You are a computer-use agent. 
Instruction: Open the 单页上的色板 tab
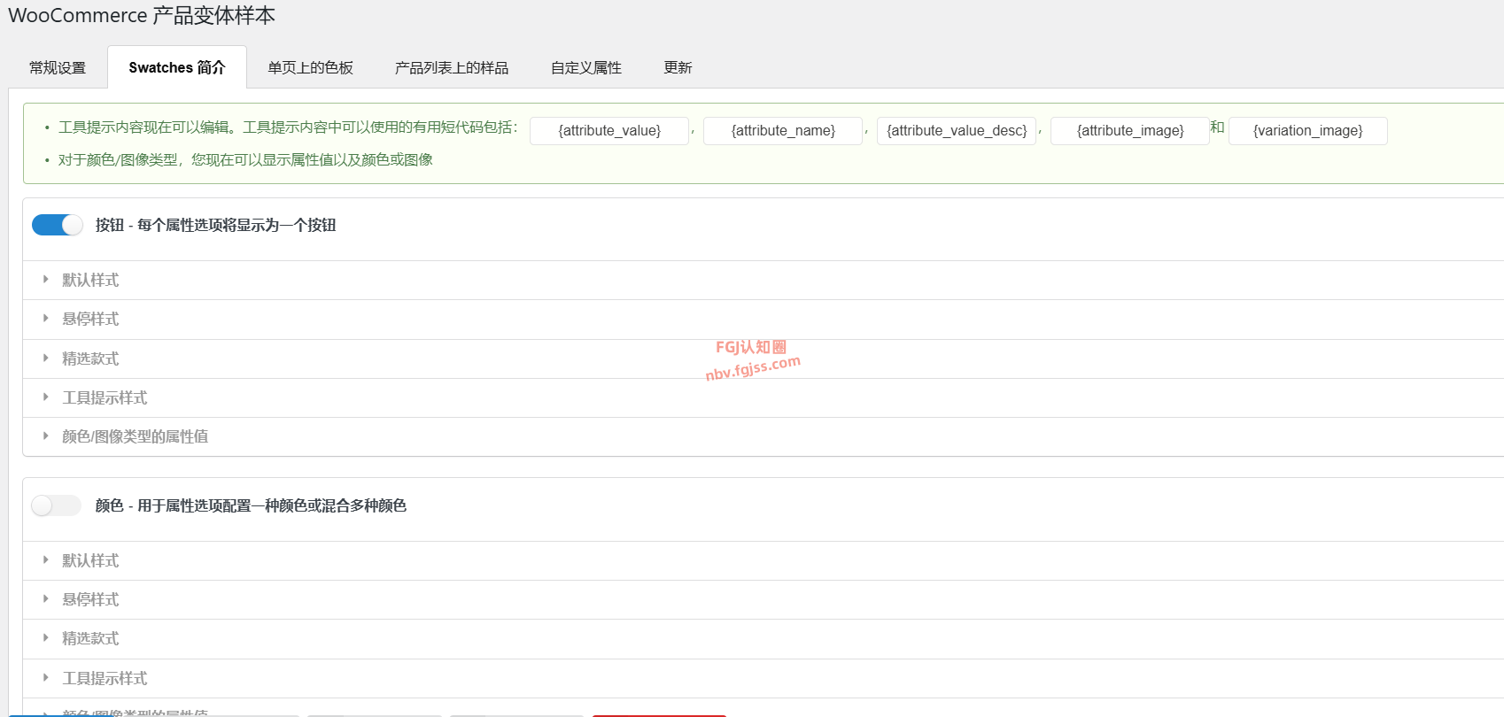pos(310,68)
